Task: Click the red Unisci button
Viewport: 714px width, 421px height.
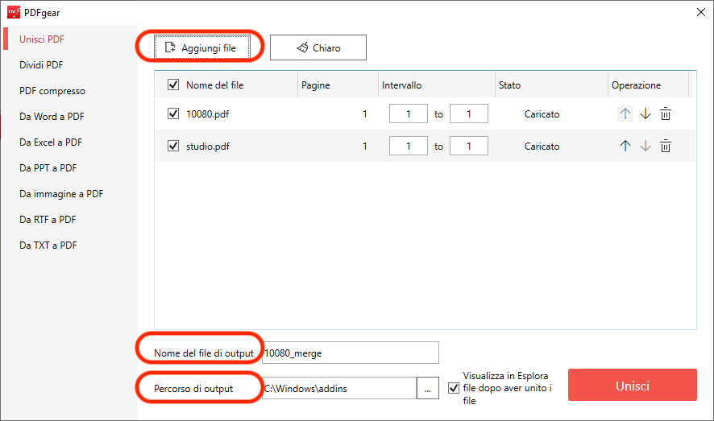Action: click(632, 386)
